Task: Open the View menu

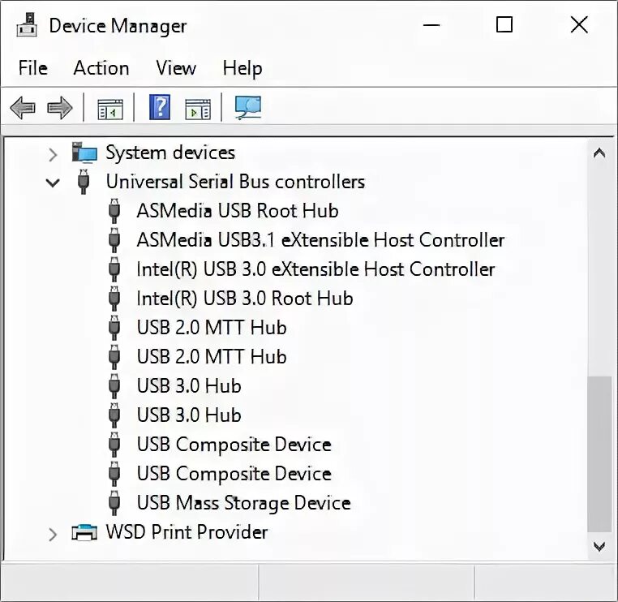Action: [176, 68]
